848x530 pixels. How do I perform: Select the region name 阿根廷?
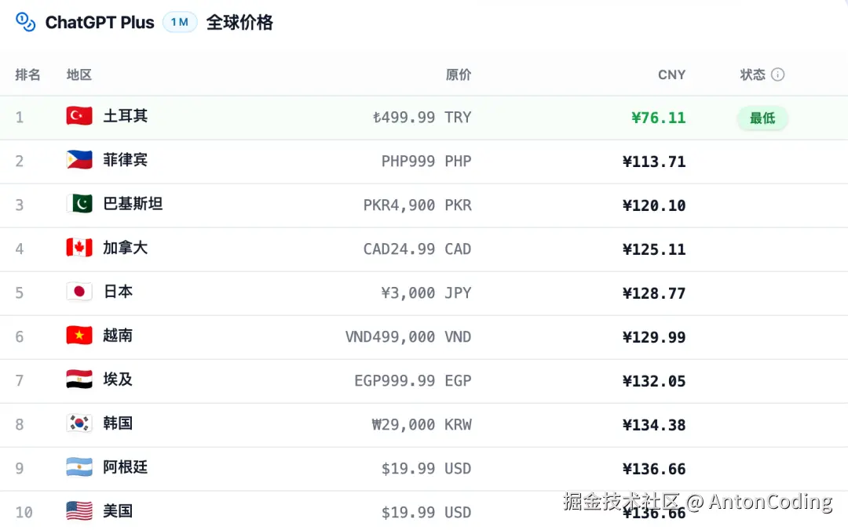click(125, 466)
